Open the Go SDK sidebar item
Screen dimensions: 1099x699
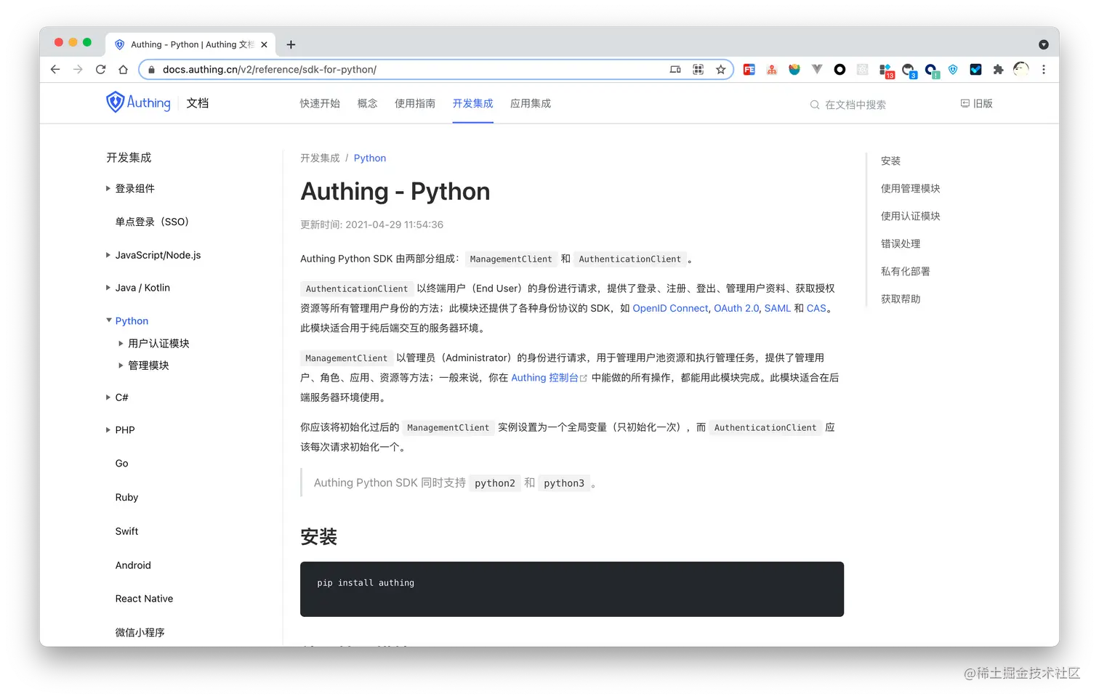click(121, 464)
